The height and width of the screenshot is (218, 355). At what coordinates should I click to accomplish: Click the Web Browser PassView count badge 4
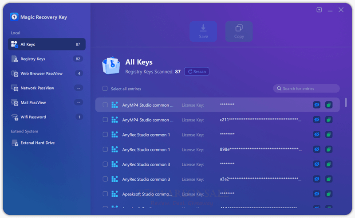pyautogui.click(x=79, y=73)
